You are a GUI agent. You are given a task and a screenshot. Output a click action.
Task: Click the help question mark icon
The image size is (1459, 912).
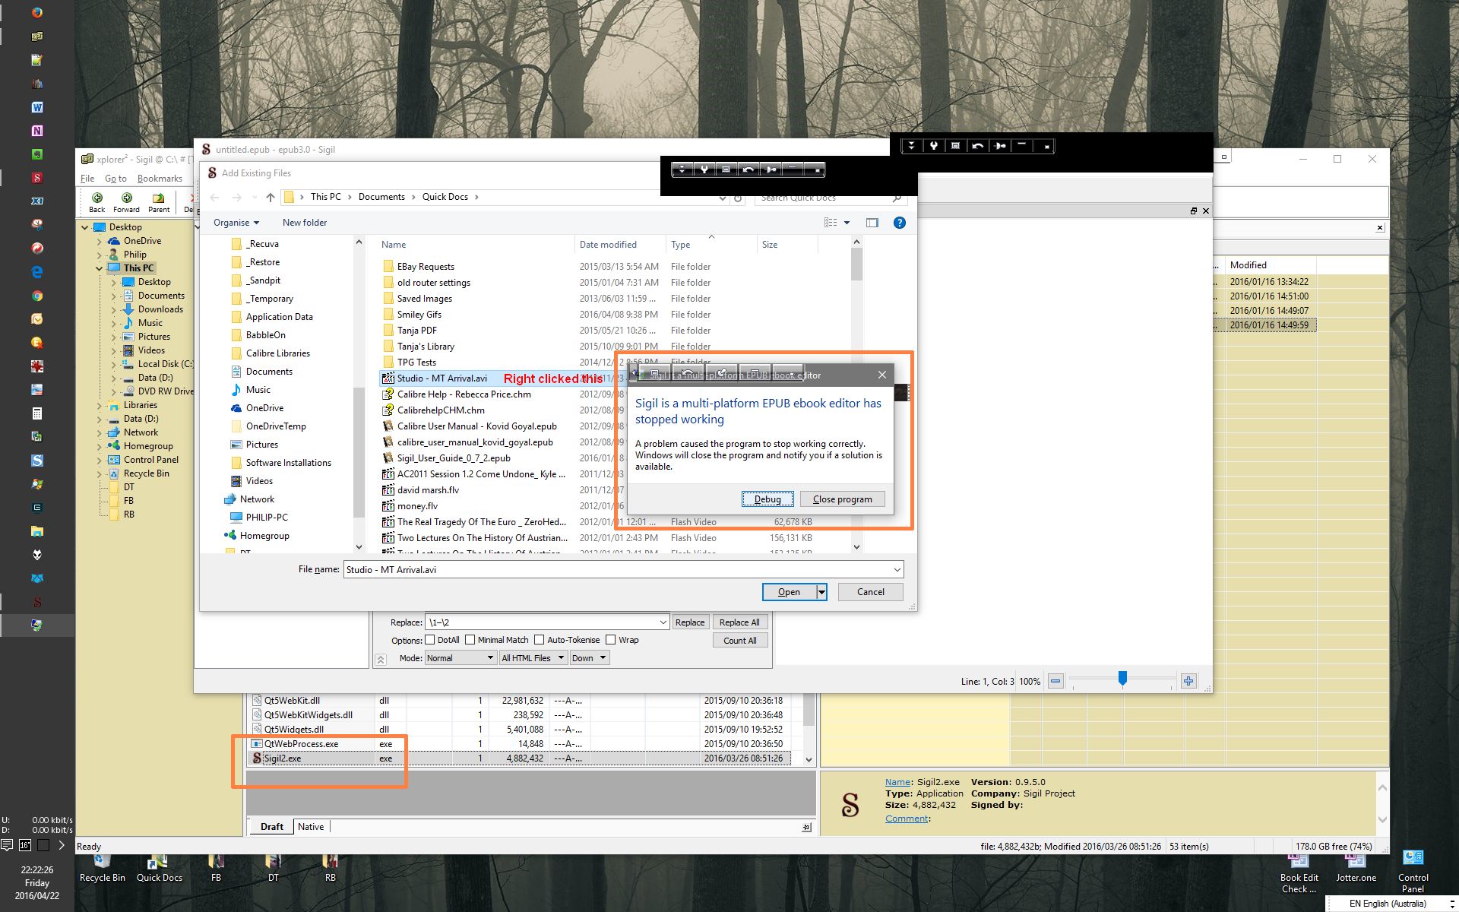point(899,223)
